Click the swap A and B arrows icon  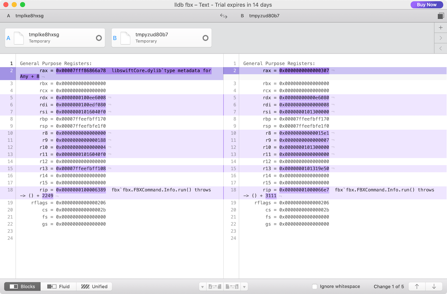click(224, 16)
